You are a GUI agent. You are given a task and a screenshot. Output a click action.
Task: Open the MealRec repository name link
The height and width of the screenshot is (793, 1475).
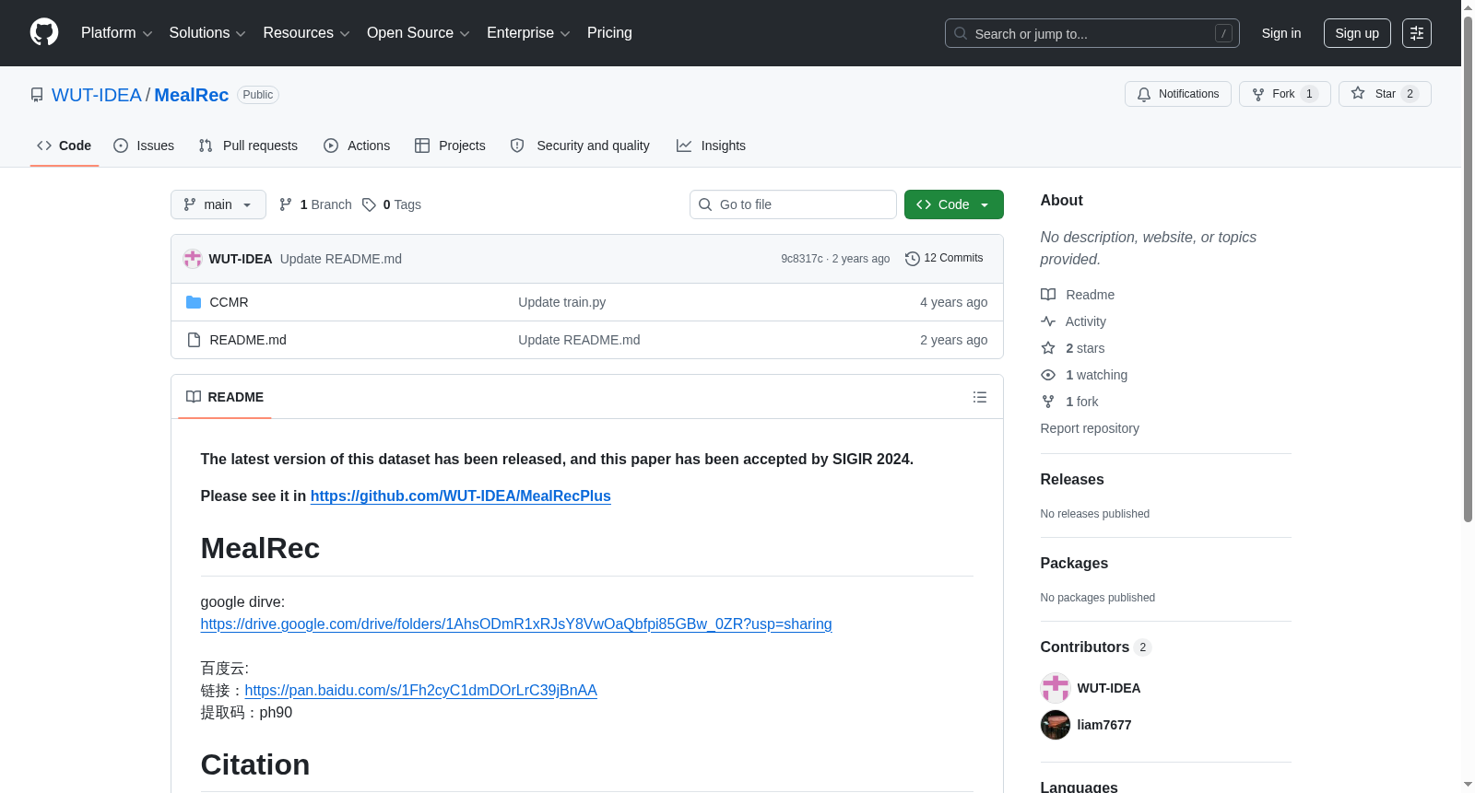(192, 95)
